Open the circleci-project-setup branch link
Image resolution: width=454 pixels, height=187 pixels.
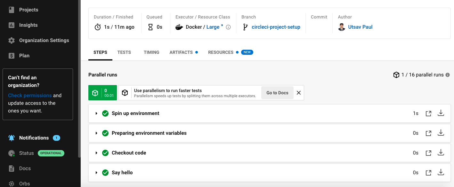(x=276, y=27)
